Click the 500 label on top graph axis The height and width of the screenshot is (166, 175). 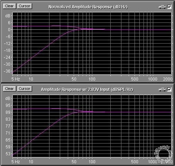[x=135, y=79]
